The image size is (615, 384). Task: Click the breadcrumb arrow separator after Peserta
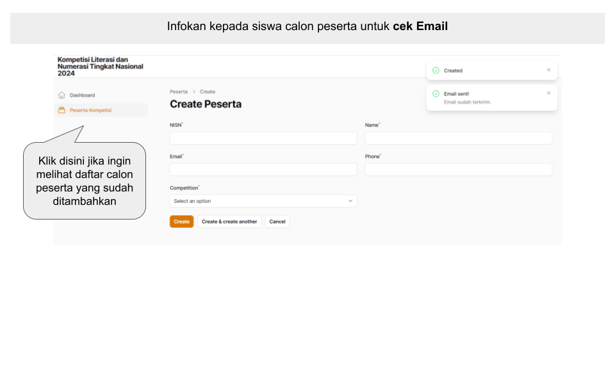pyautogui.click(x=193, y=92)
